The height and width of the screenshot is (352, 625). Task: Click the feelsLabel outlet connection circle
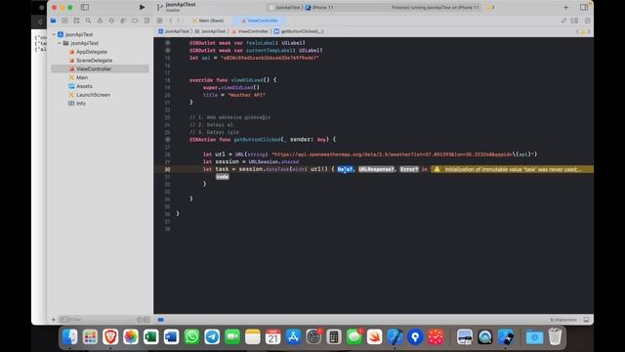(168, 43)
